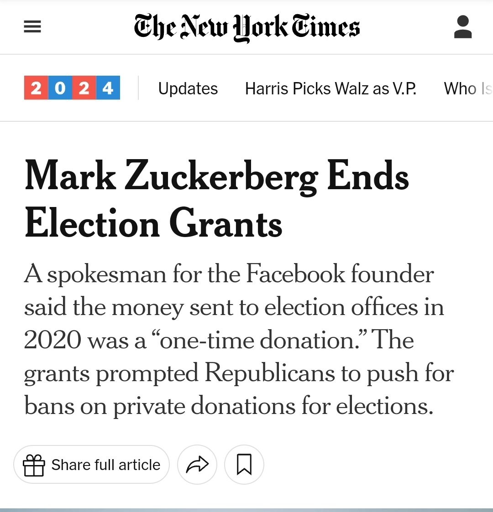Tap the article image strip at the bottom
The height and width of the screenshot is (512, 493).
click(x=246, y=509)
